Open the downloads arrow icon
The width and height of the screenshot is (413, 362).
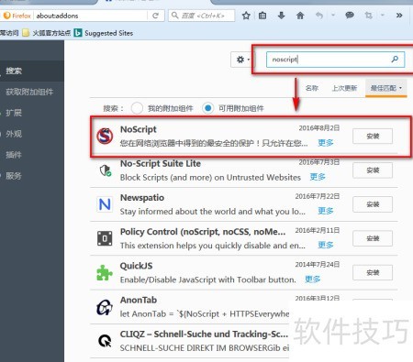tap(281, 16)
